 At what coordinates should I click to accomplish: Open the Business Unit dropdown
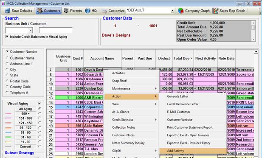point(31,30)
